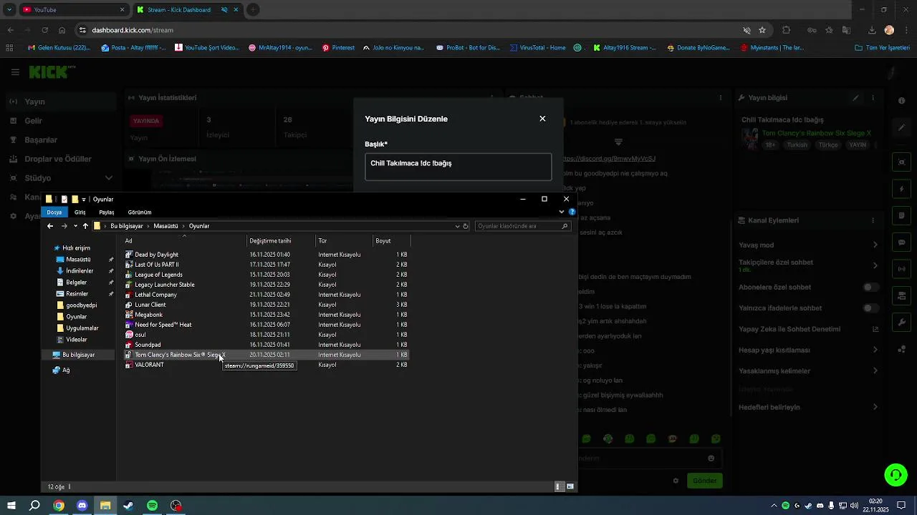Expand Stüdyo sidebar section
This screenshot has width=917, height=515.
[109, 178]
